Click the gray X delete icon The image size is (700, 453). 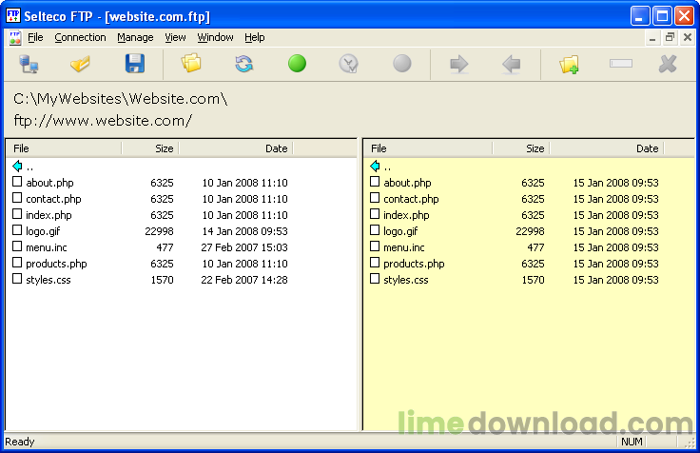pos(668,64)
